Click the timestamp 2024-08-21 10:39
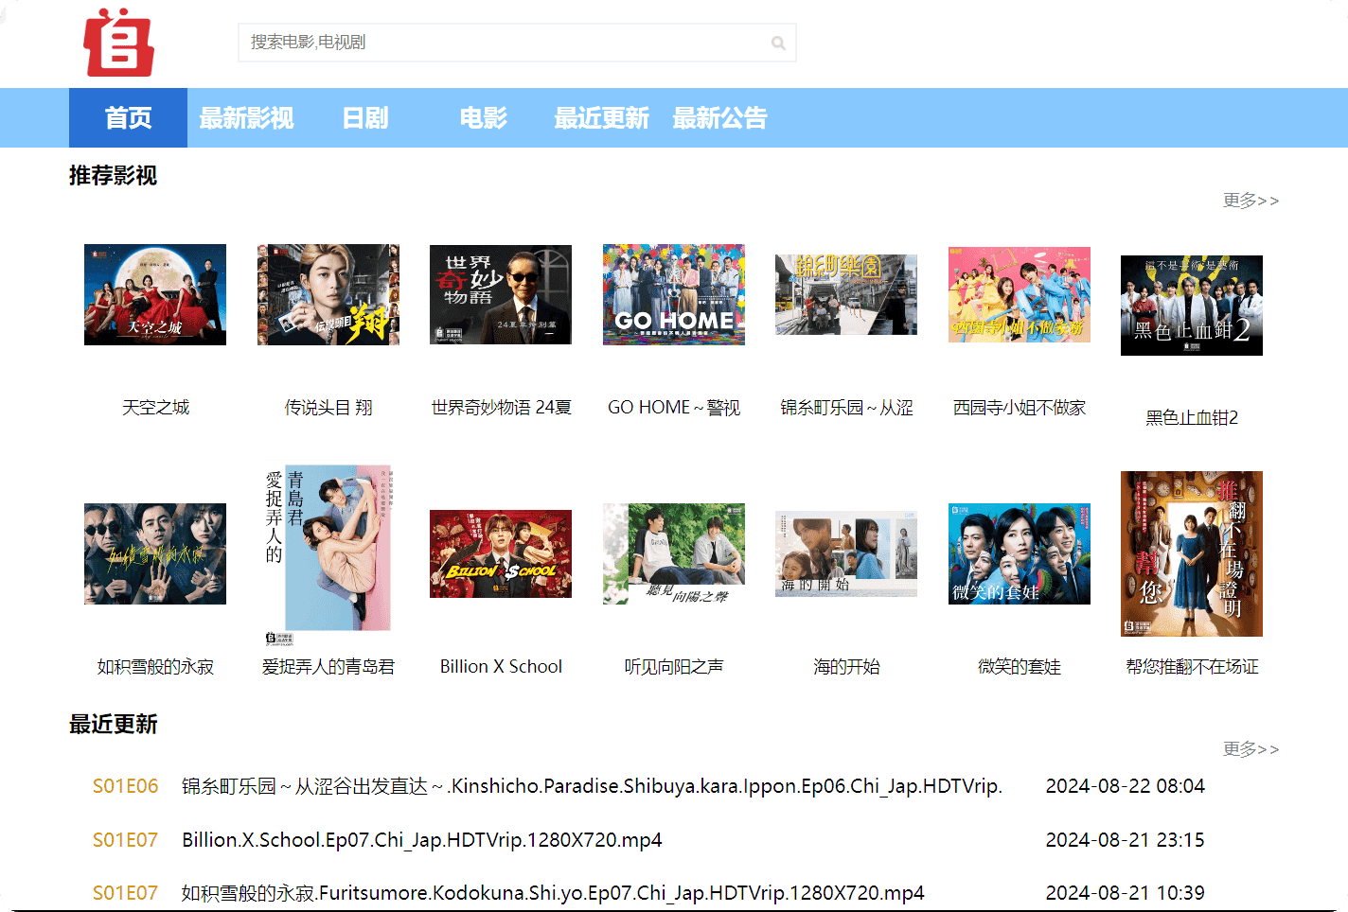Viewport: 1348px width, 912px height. tap(1125, 893)
